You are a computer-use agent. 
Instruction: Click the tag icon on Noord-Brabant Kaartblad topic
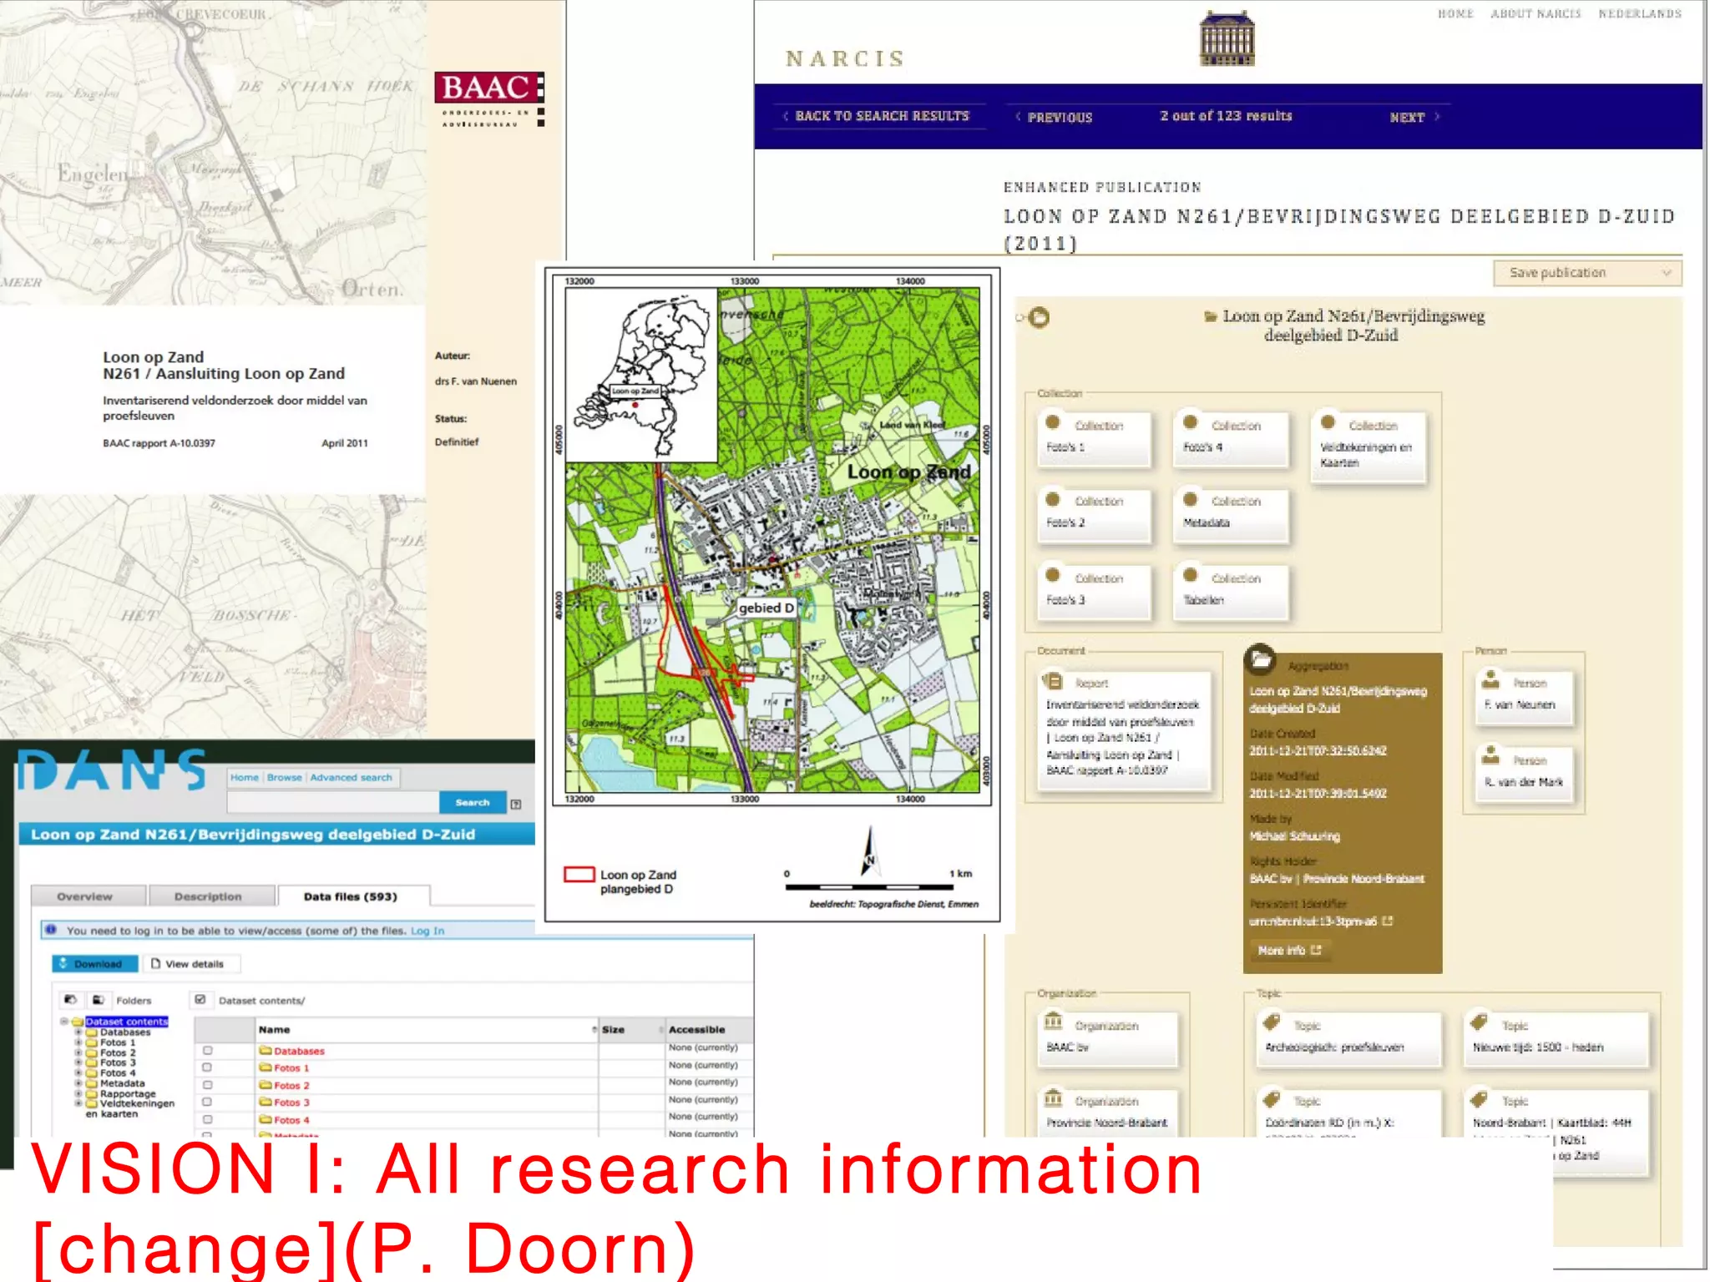point(1479,1098)
